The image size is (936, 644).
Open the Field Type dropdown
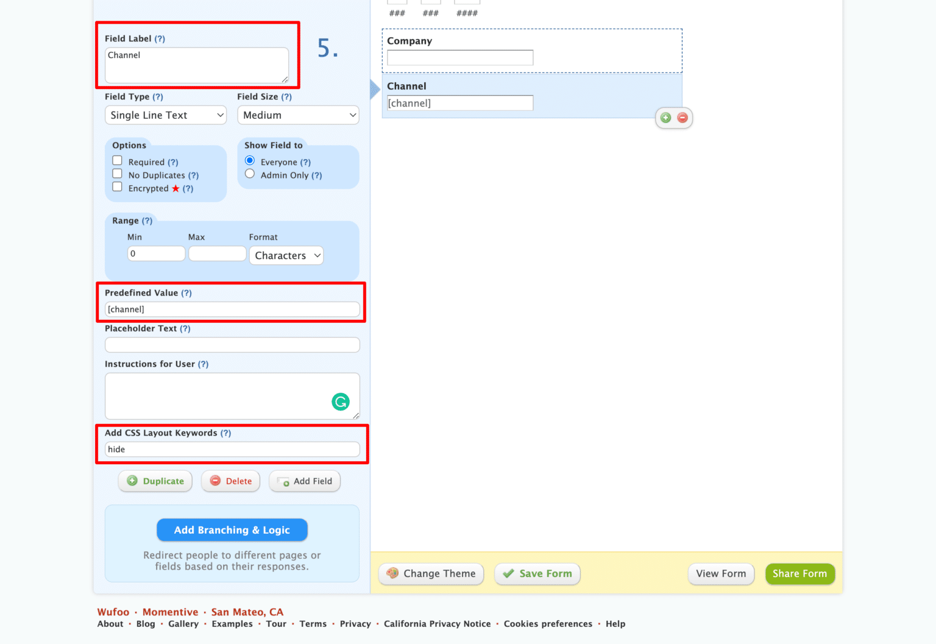[x=165, y=115]
